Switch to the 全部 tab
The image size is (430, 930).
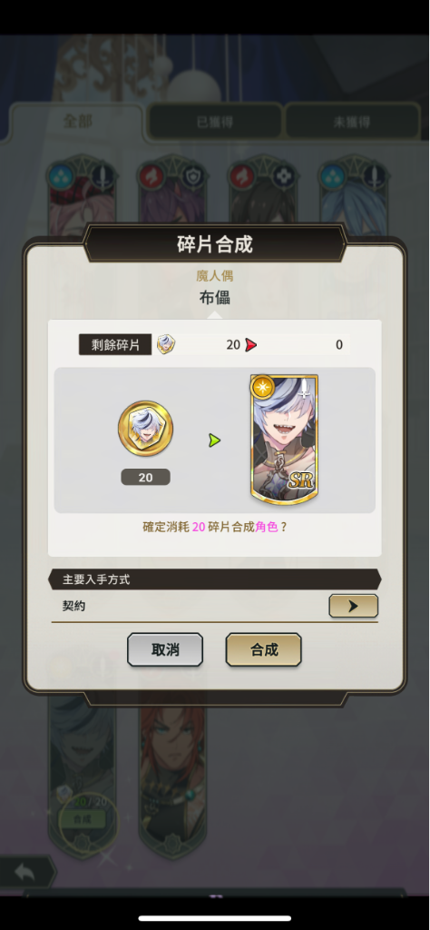click(x=77, y=122)
